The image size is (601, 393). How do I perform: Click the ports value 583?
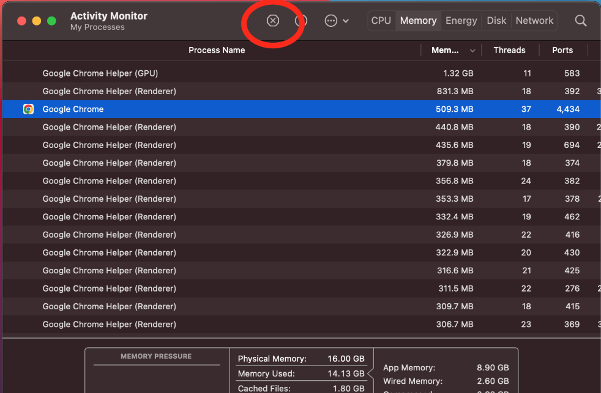click(x=572, y=73)
